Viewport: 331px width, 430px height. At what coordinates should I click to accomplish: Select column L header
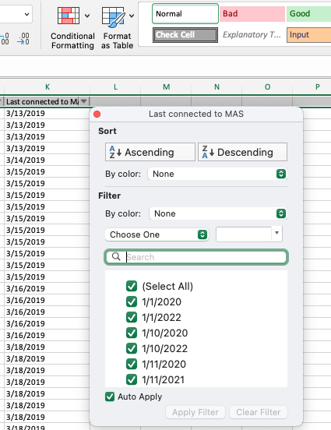pyautogui.click(x=115, y=87)
